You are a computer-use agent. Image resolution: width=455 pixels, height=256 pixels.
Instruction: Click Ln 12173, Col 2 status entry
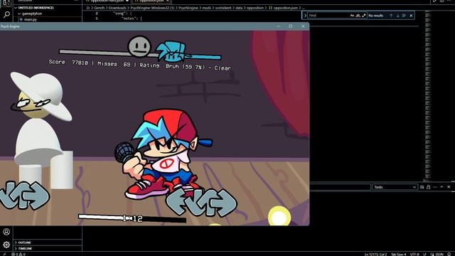click(x=375, y=255)
